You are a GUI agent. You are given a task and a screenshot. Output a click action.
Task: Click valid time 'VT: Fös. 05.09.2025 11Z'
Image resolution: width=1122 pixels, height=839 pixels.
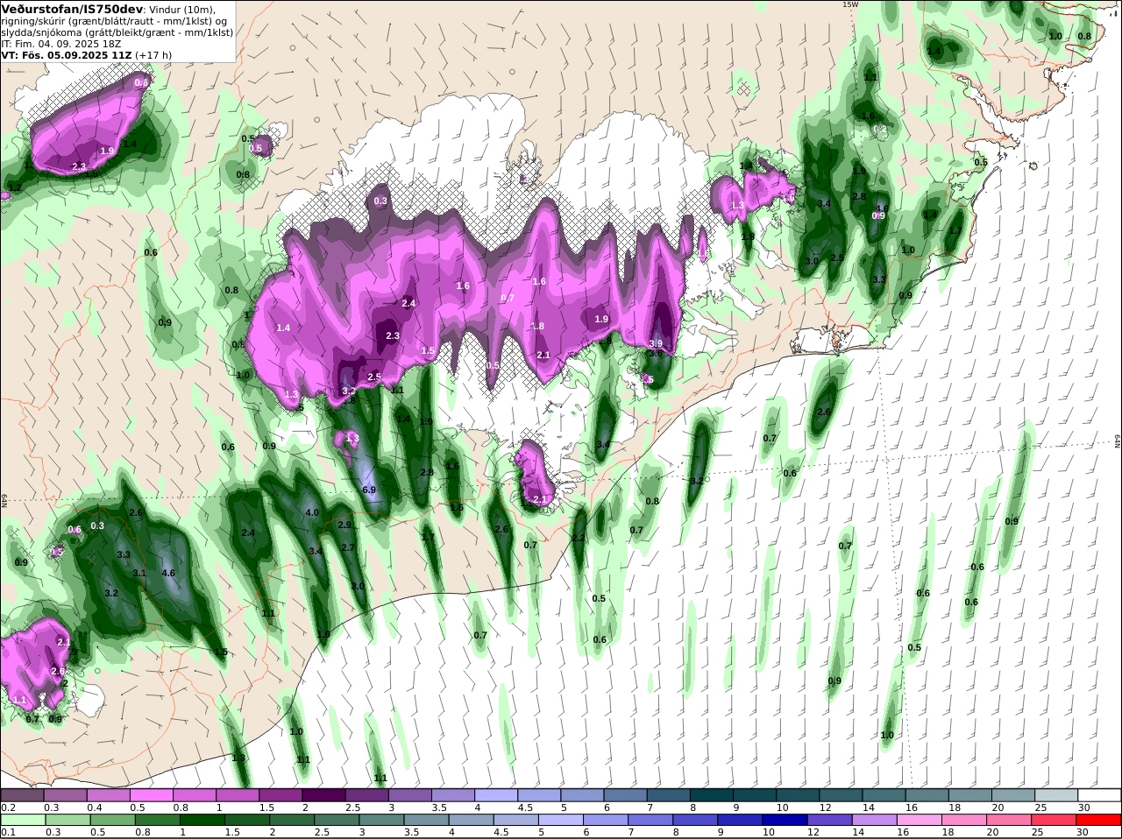click(67, 54)
